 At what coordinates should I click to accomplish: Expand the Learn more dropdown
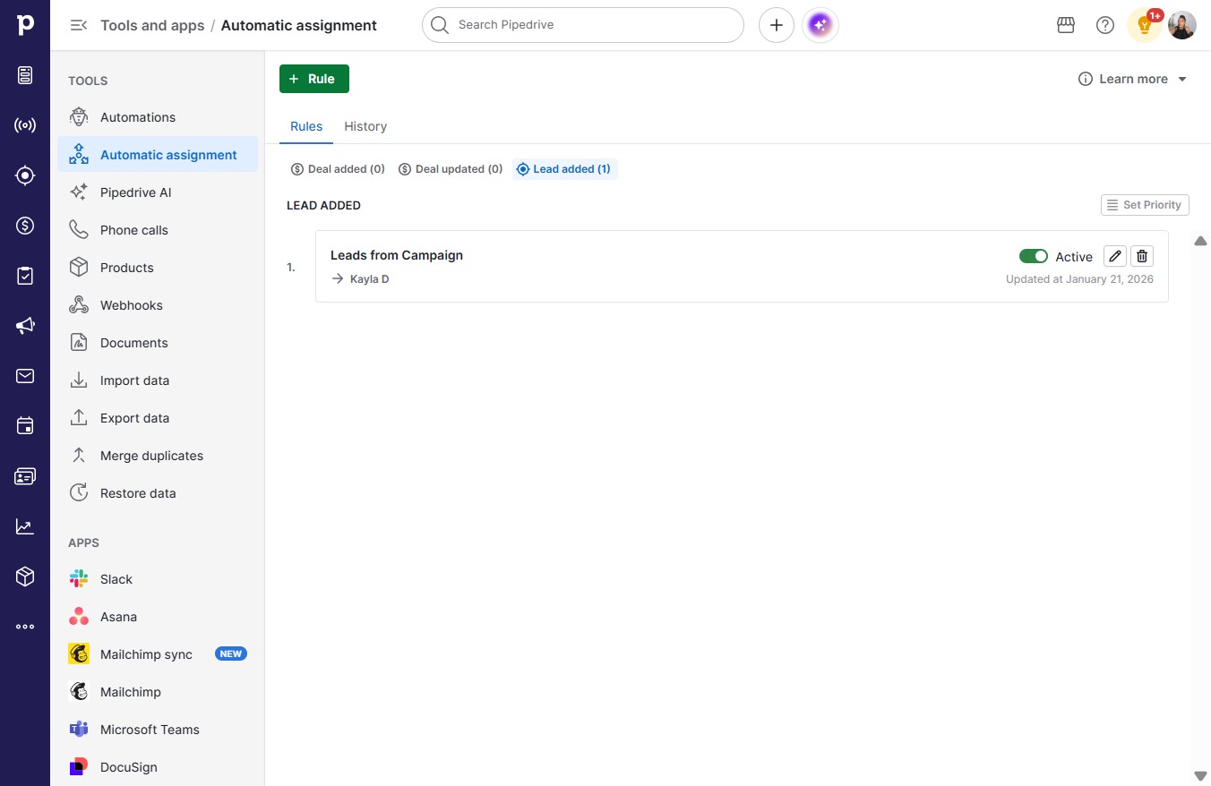tap(1133, 79)
